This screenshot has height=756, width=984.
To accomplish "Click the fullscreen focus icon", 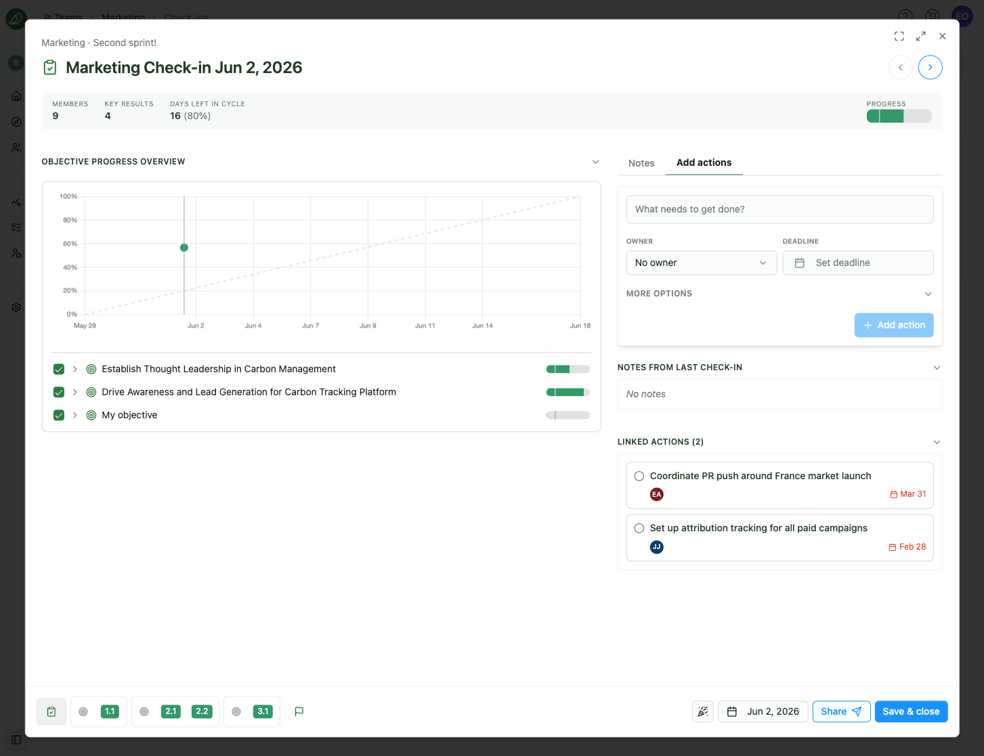I will [x=899, y=37].
